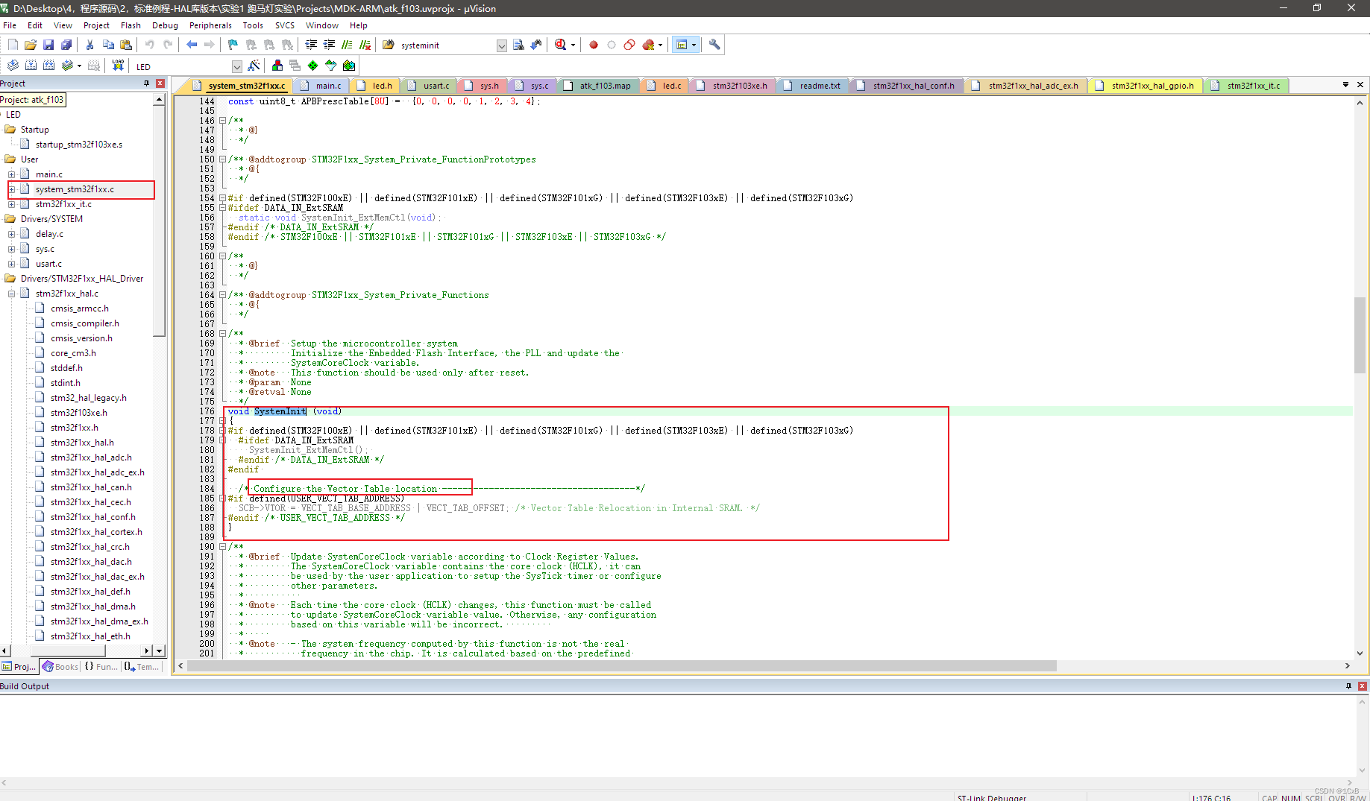Download to flash using the LOAD icon
The width and height of the screenshot is (1370, 801).
(x=118, y=66)
